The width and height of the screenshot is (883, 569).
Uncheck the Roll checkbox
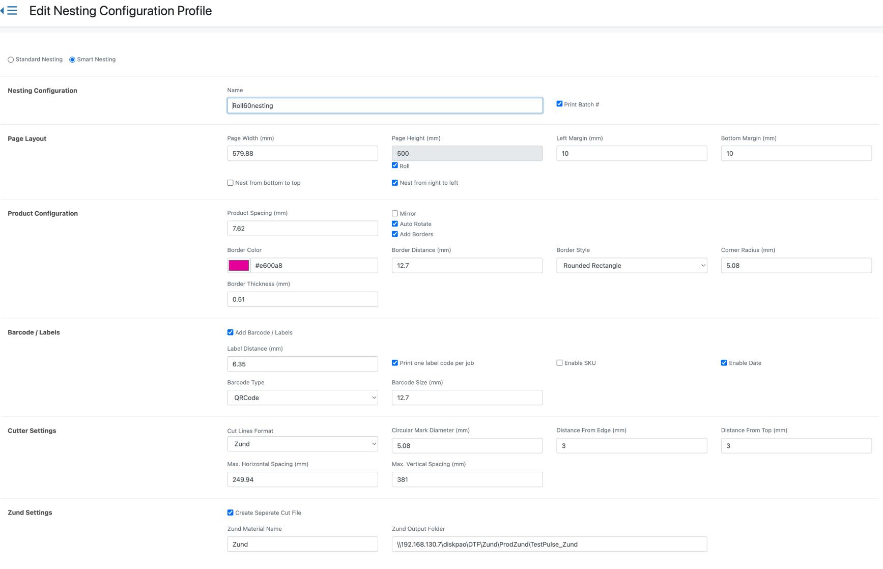click(x=395, y=165)
